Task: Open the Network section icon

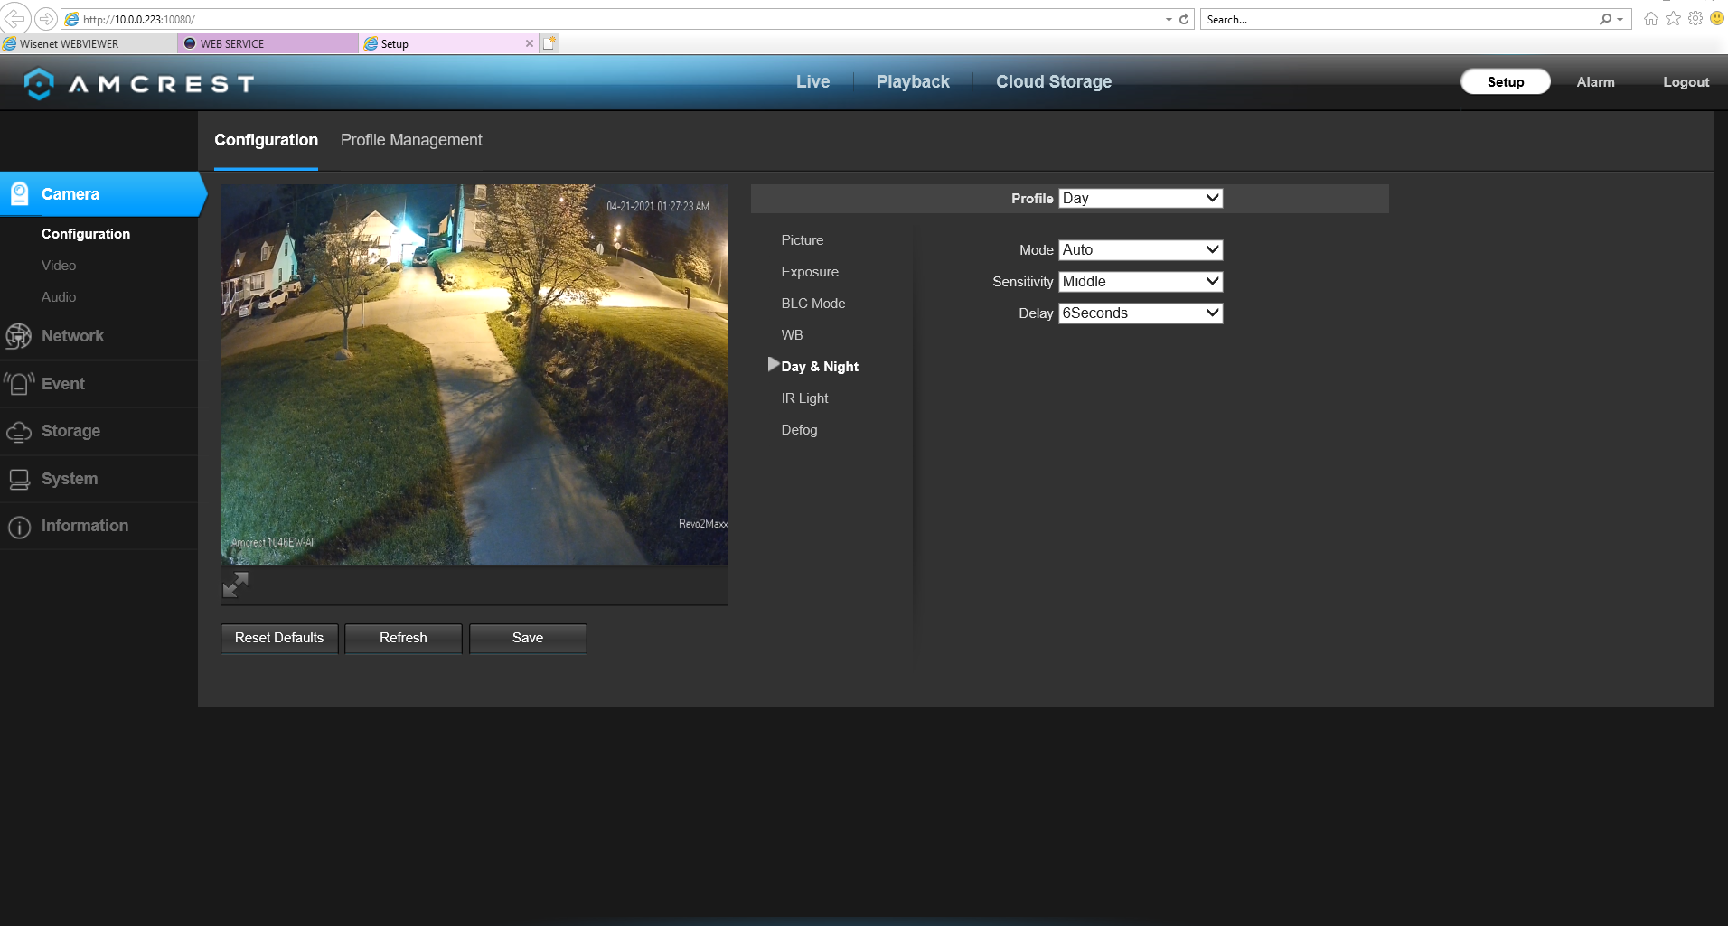Action: tap(18, 336)
